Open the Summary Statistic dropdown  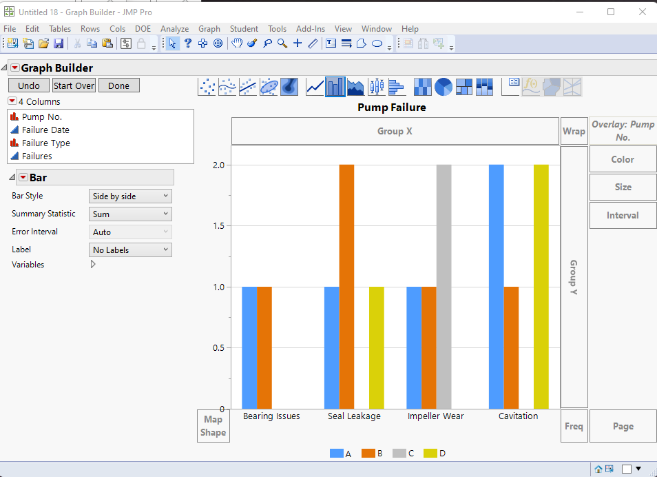tap(130, 214)
